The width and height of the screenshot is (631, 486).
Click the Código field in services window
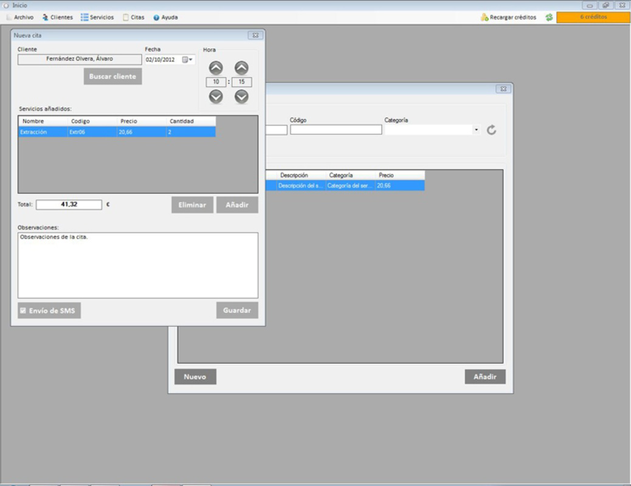336,129
